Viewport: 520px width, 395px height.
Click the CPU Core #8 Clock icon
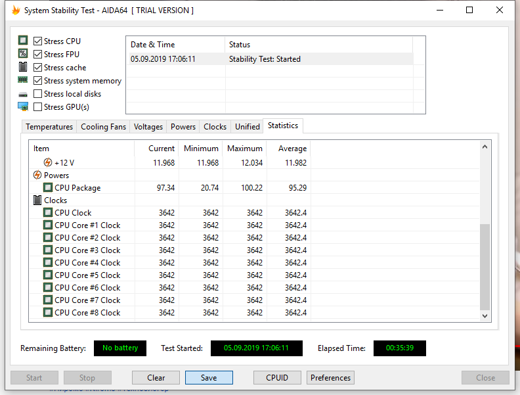tap(48, 312)
